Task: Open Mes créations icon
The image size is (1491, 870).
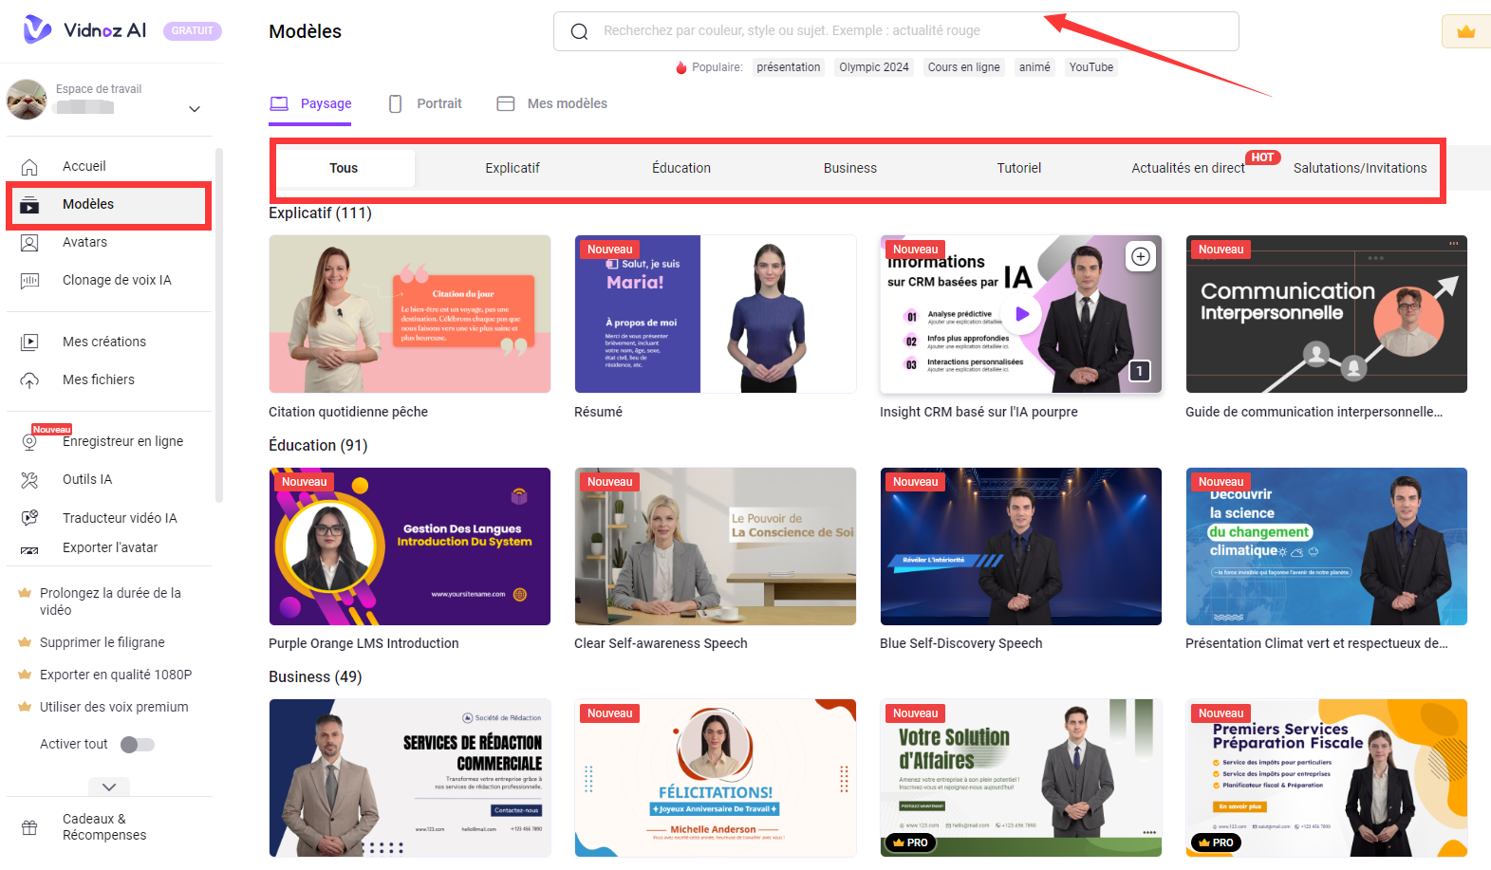Action: 29,342
